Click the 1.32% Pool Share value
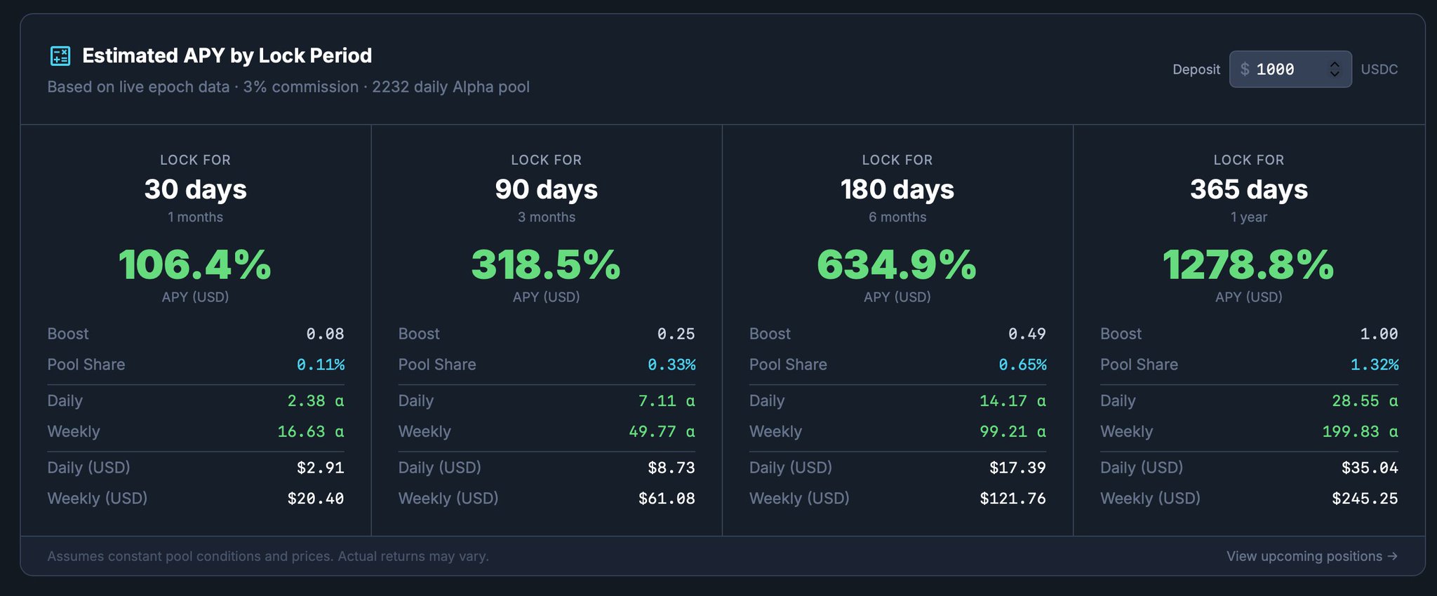This screenshot has width=1437, height=596. pos(1374,365)
